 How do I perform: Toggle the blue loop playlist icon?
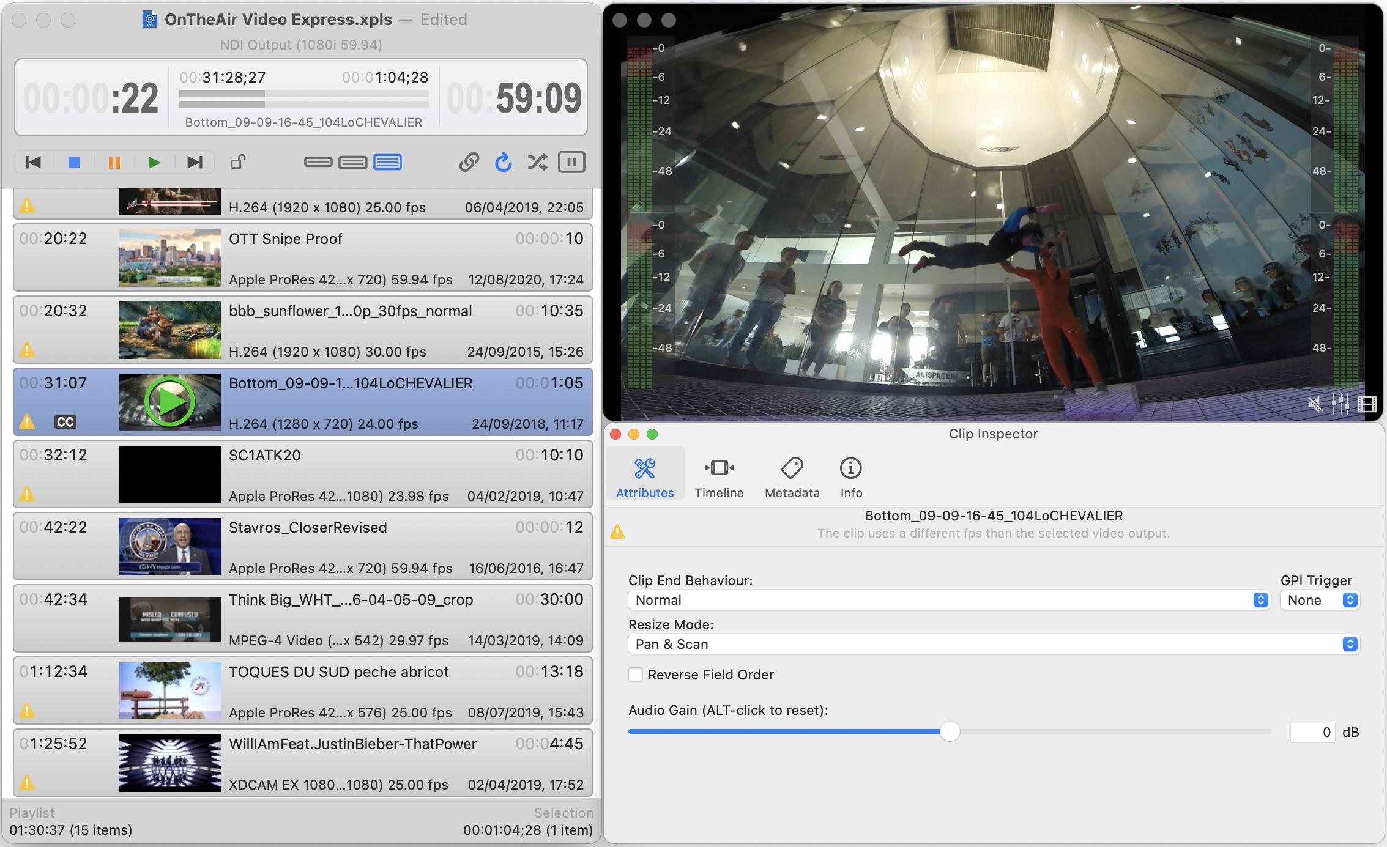(503, 162)
